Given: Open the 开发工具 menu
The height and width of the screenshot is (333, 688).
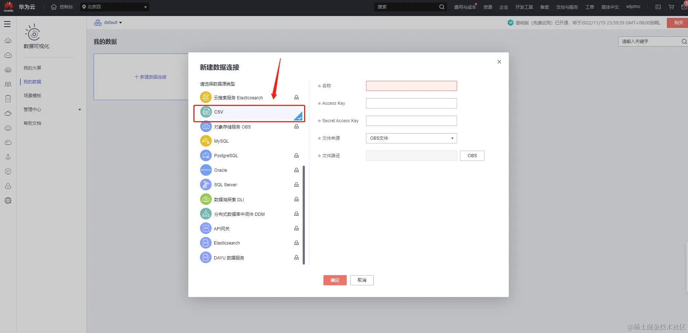Looking at the screenshot, I should click(524, 7).
